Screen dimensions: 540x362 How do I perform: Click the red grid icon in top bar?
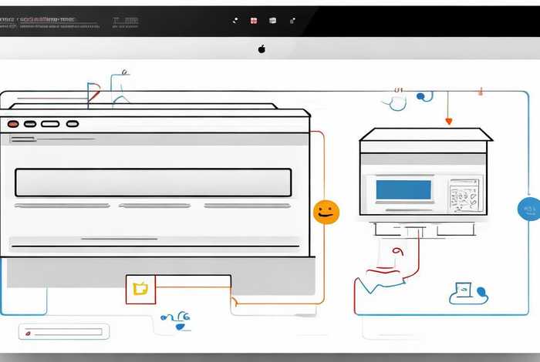[x=253, y=21]
